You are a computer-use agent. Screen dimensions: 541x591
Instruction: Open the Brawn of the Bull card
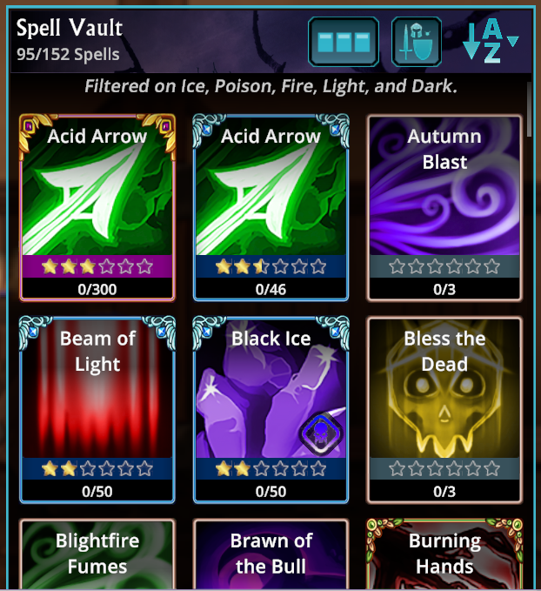[270, 554]
